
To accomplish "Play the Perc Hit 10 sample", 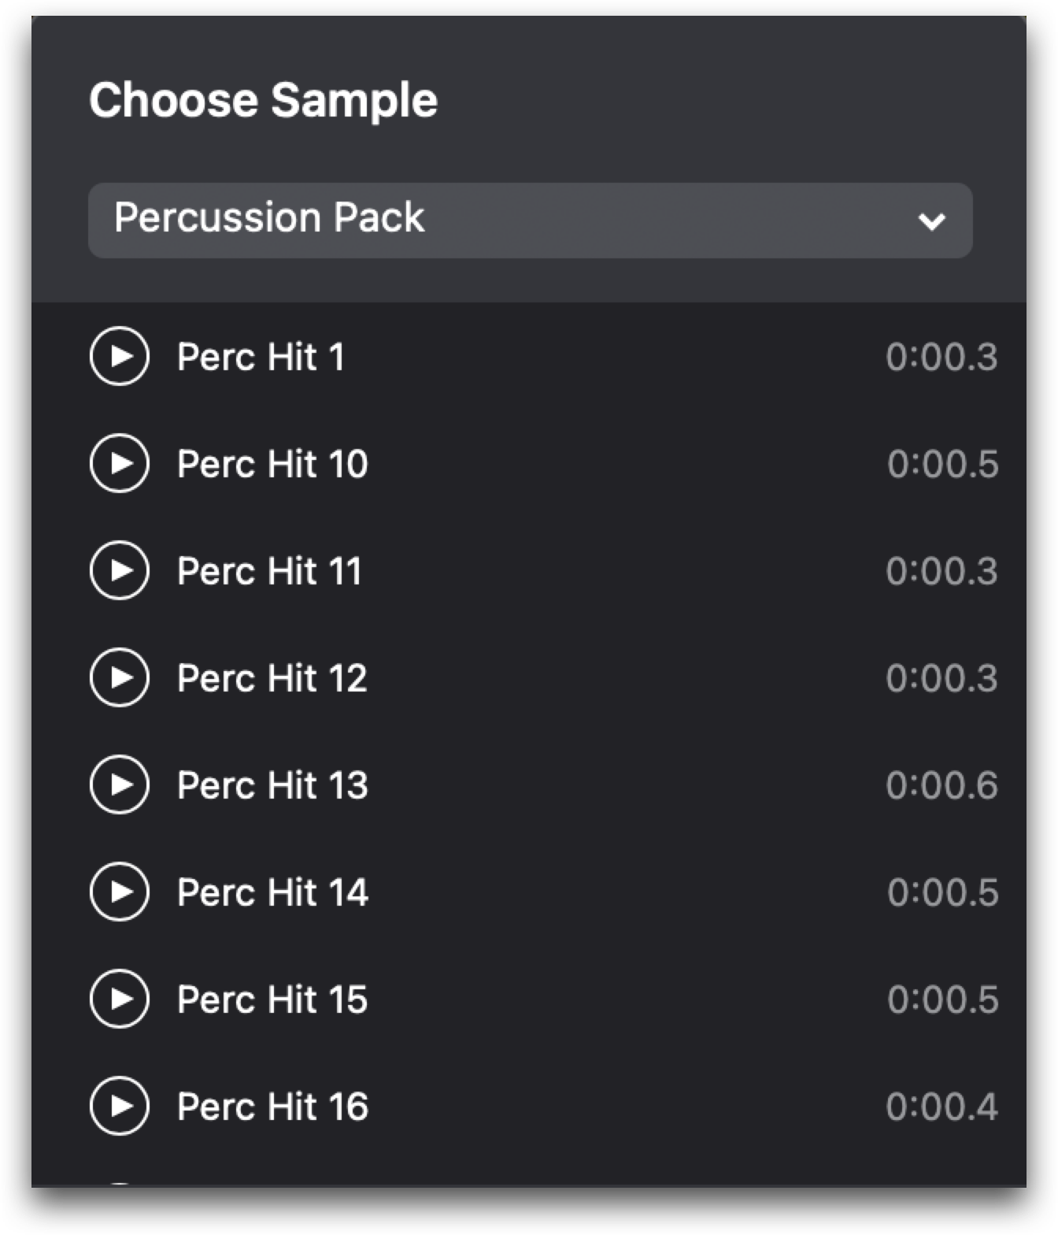I will point(119,463).
